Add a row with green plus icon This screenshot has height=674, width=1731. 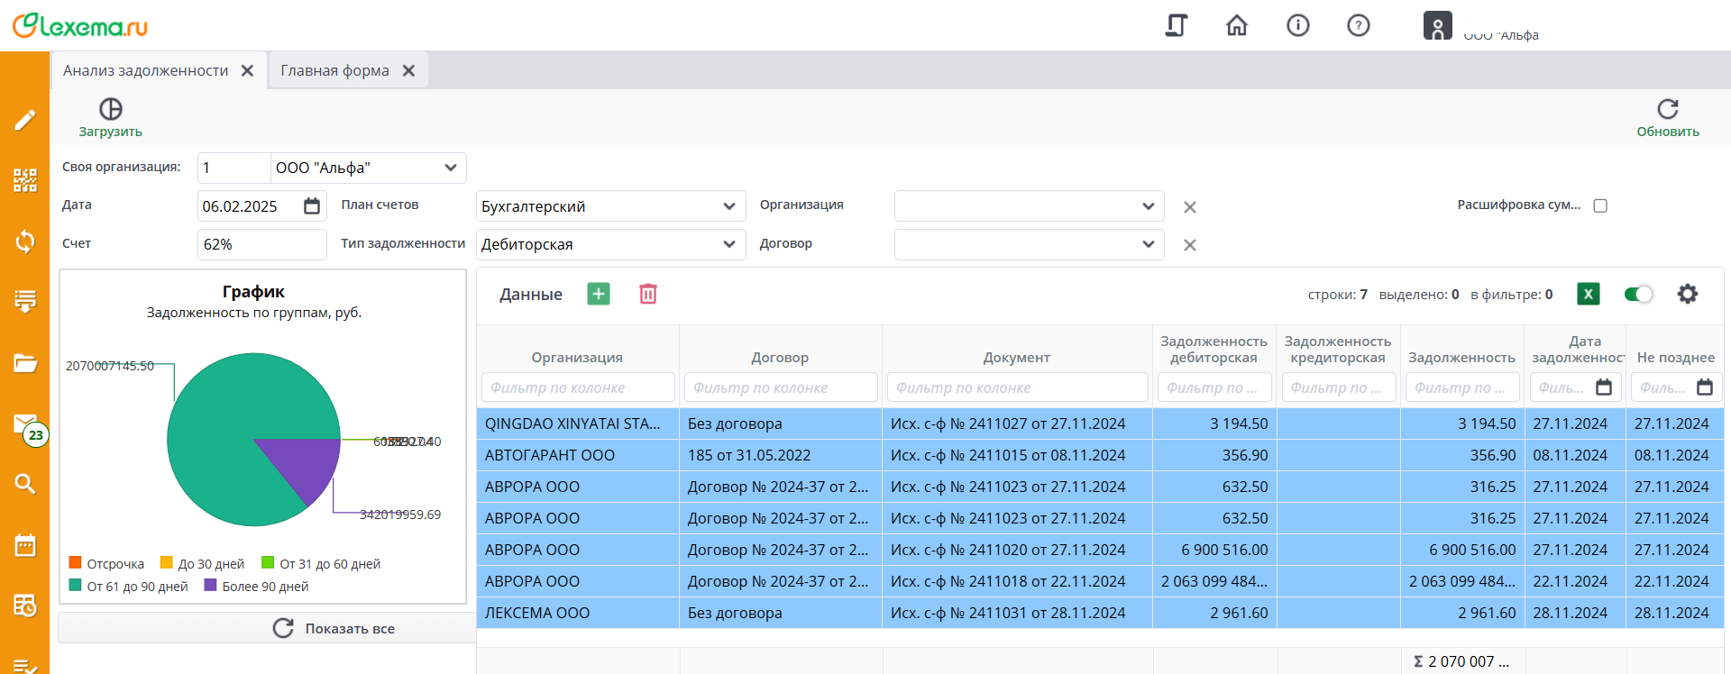599,294
